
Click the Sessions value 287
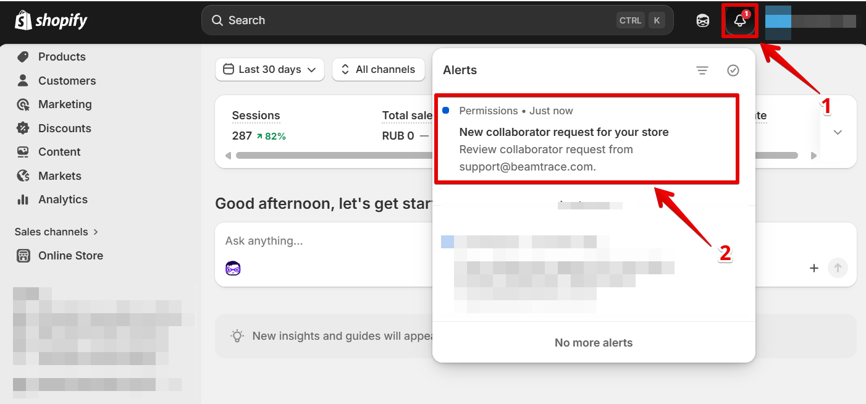click(x=242, y=136)
